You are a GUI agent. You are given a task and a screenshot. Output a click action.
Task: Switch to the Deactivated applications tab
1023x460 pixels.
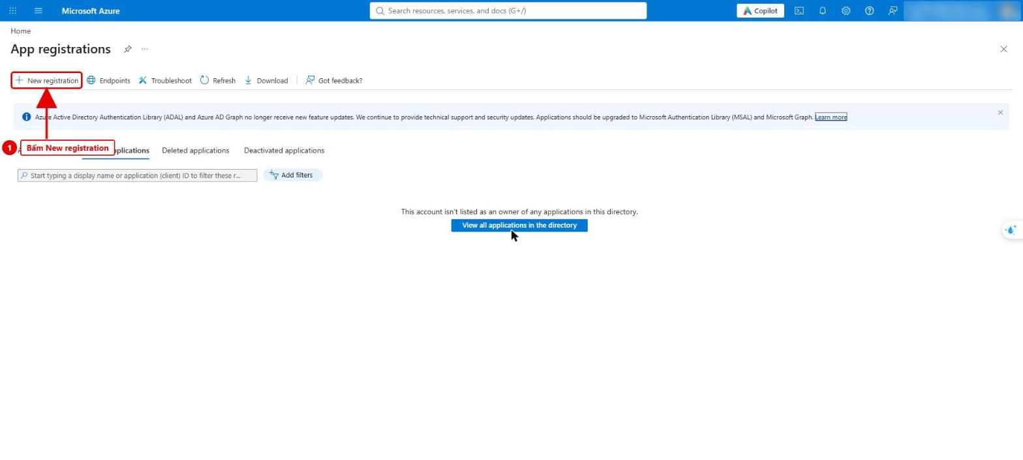[x=284, y=150]
